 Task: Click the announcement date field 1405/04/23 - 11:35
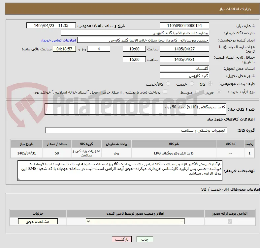pyautogui.click(x=51, y=25)
